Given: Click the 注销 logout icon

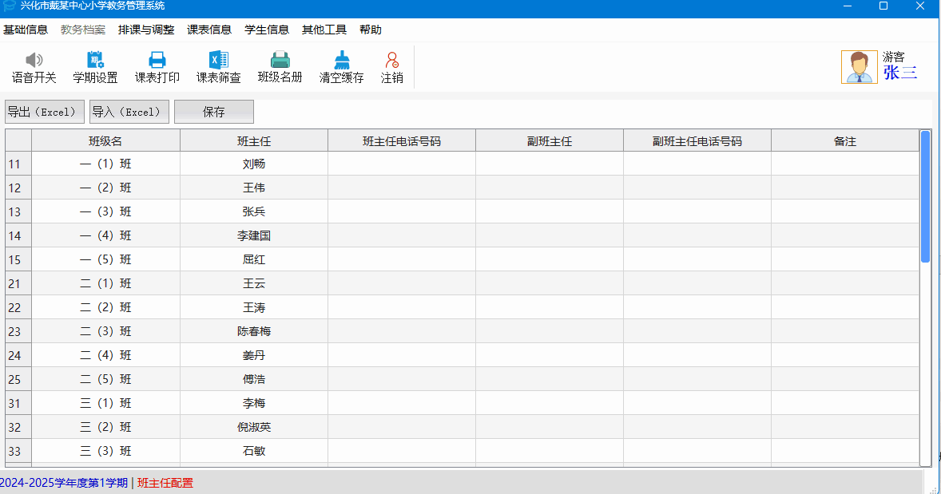Looking at the screenshot, I should click(x=391, y=61).
